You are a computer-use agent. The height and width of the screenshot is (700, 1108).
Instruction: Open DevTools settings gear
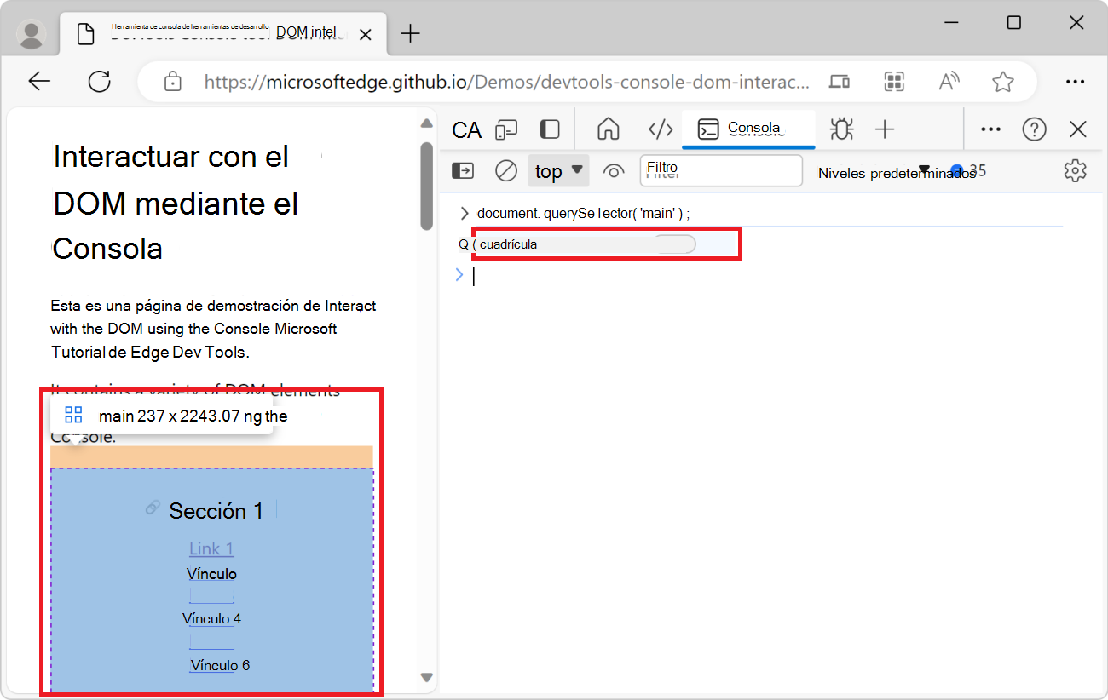[x=1075, y=170]
